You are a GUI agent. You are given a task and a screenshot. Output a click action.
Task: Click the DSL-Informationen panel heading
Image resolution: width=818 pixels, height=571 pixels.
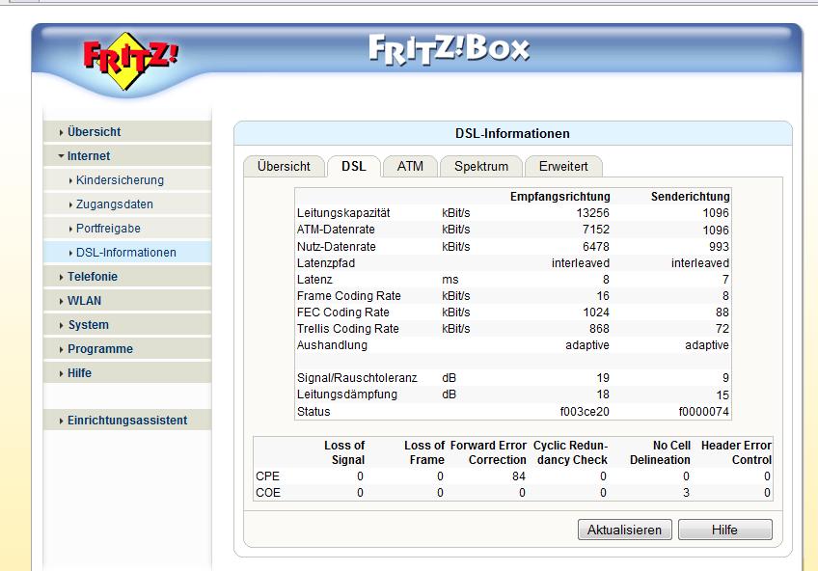pyautogui.click(x=512, y=133)
